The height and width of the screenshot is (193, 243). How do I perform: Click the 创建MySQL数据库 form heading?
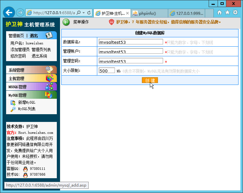click(x=150, y=33)
